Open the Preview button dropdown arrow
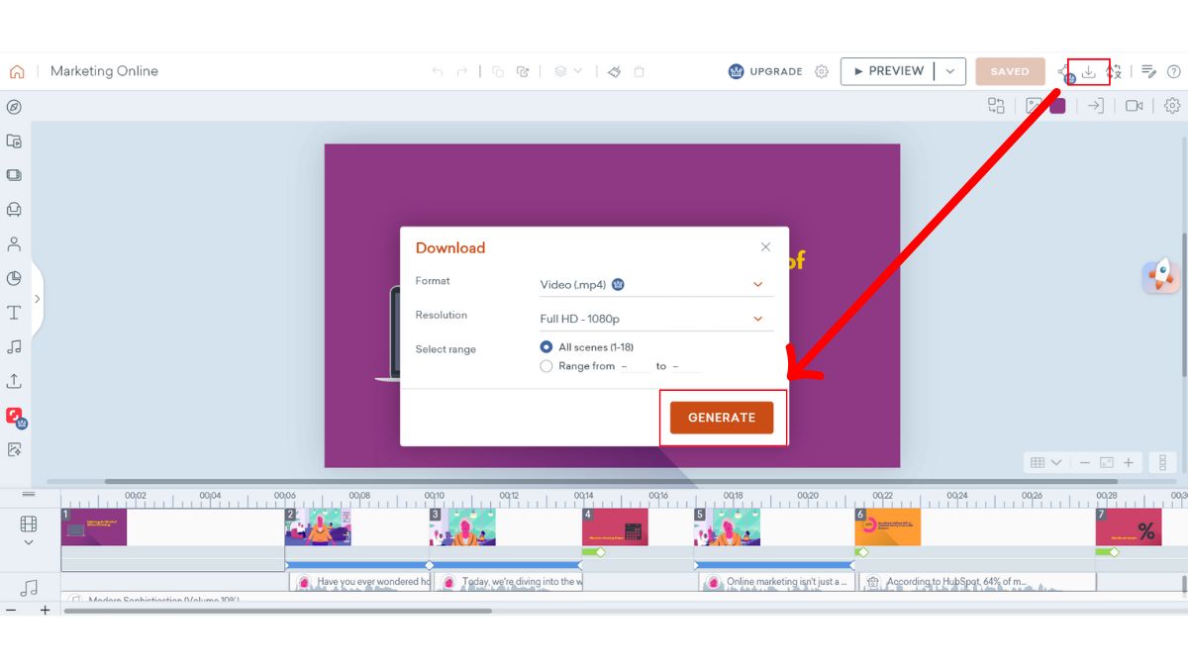 [950, 71]
